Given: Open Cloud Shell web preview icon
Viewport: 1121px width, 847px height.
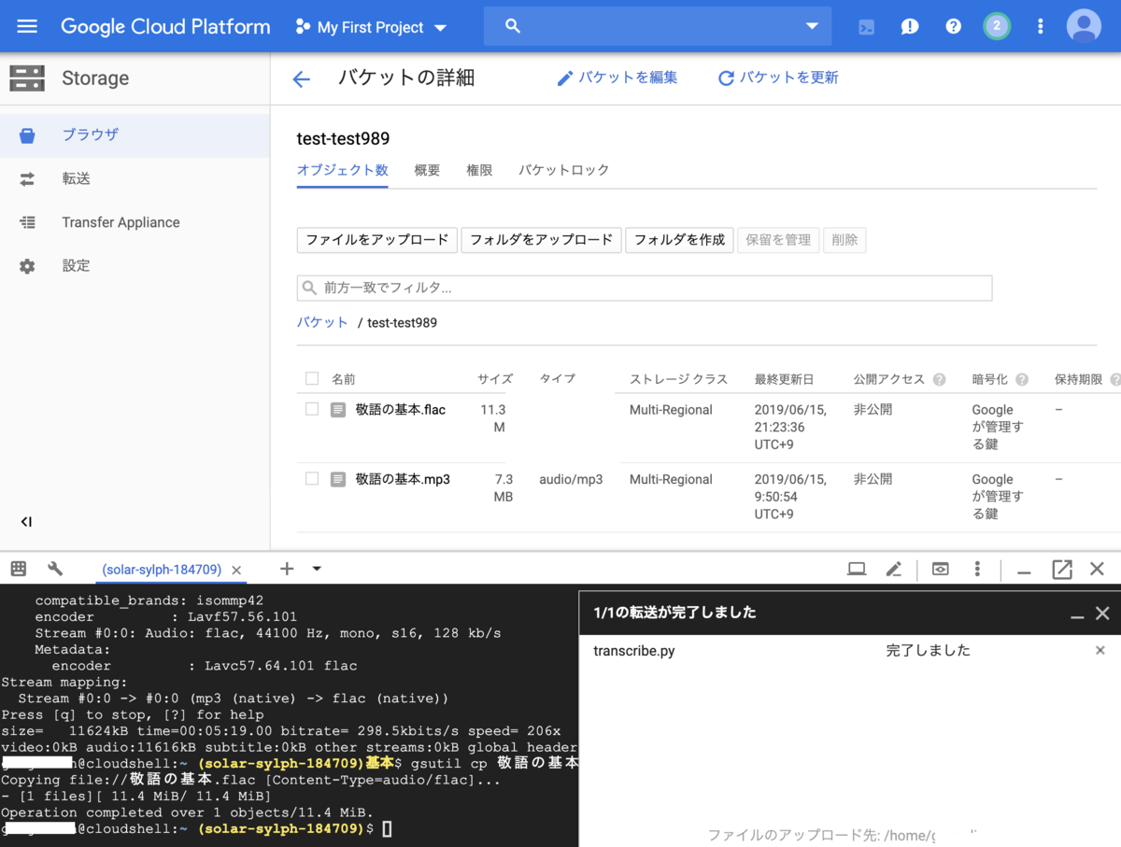Looking at the screenshot, I should tap(941, 569).
